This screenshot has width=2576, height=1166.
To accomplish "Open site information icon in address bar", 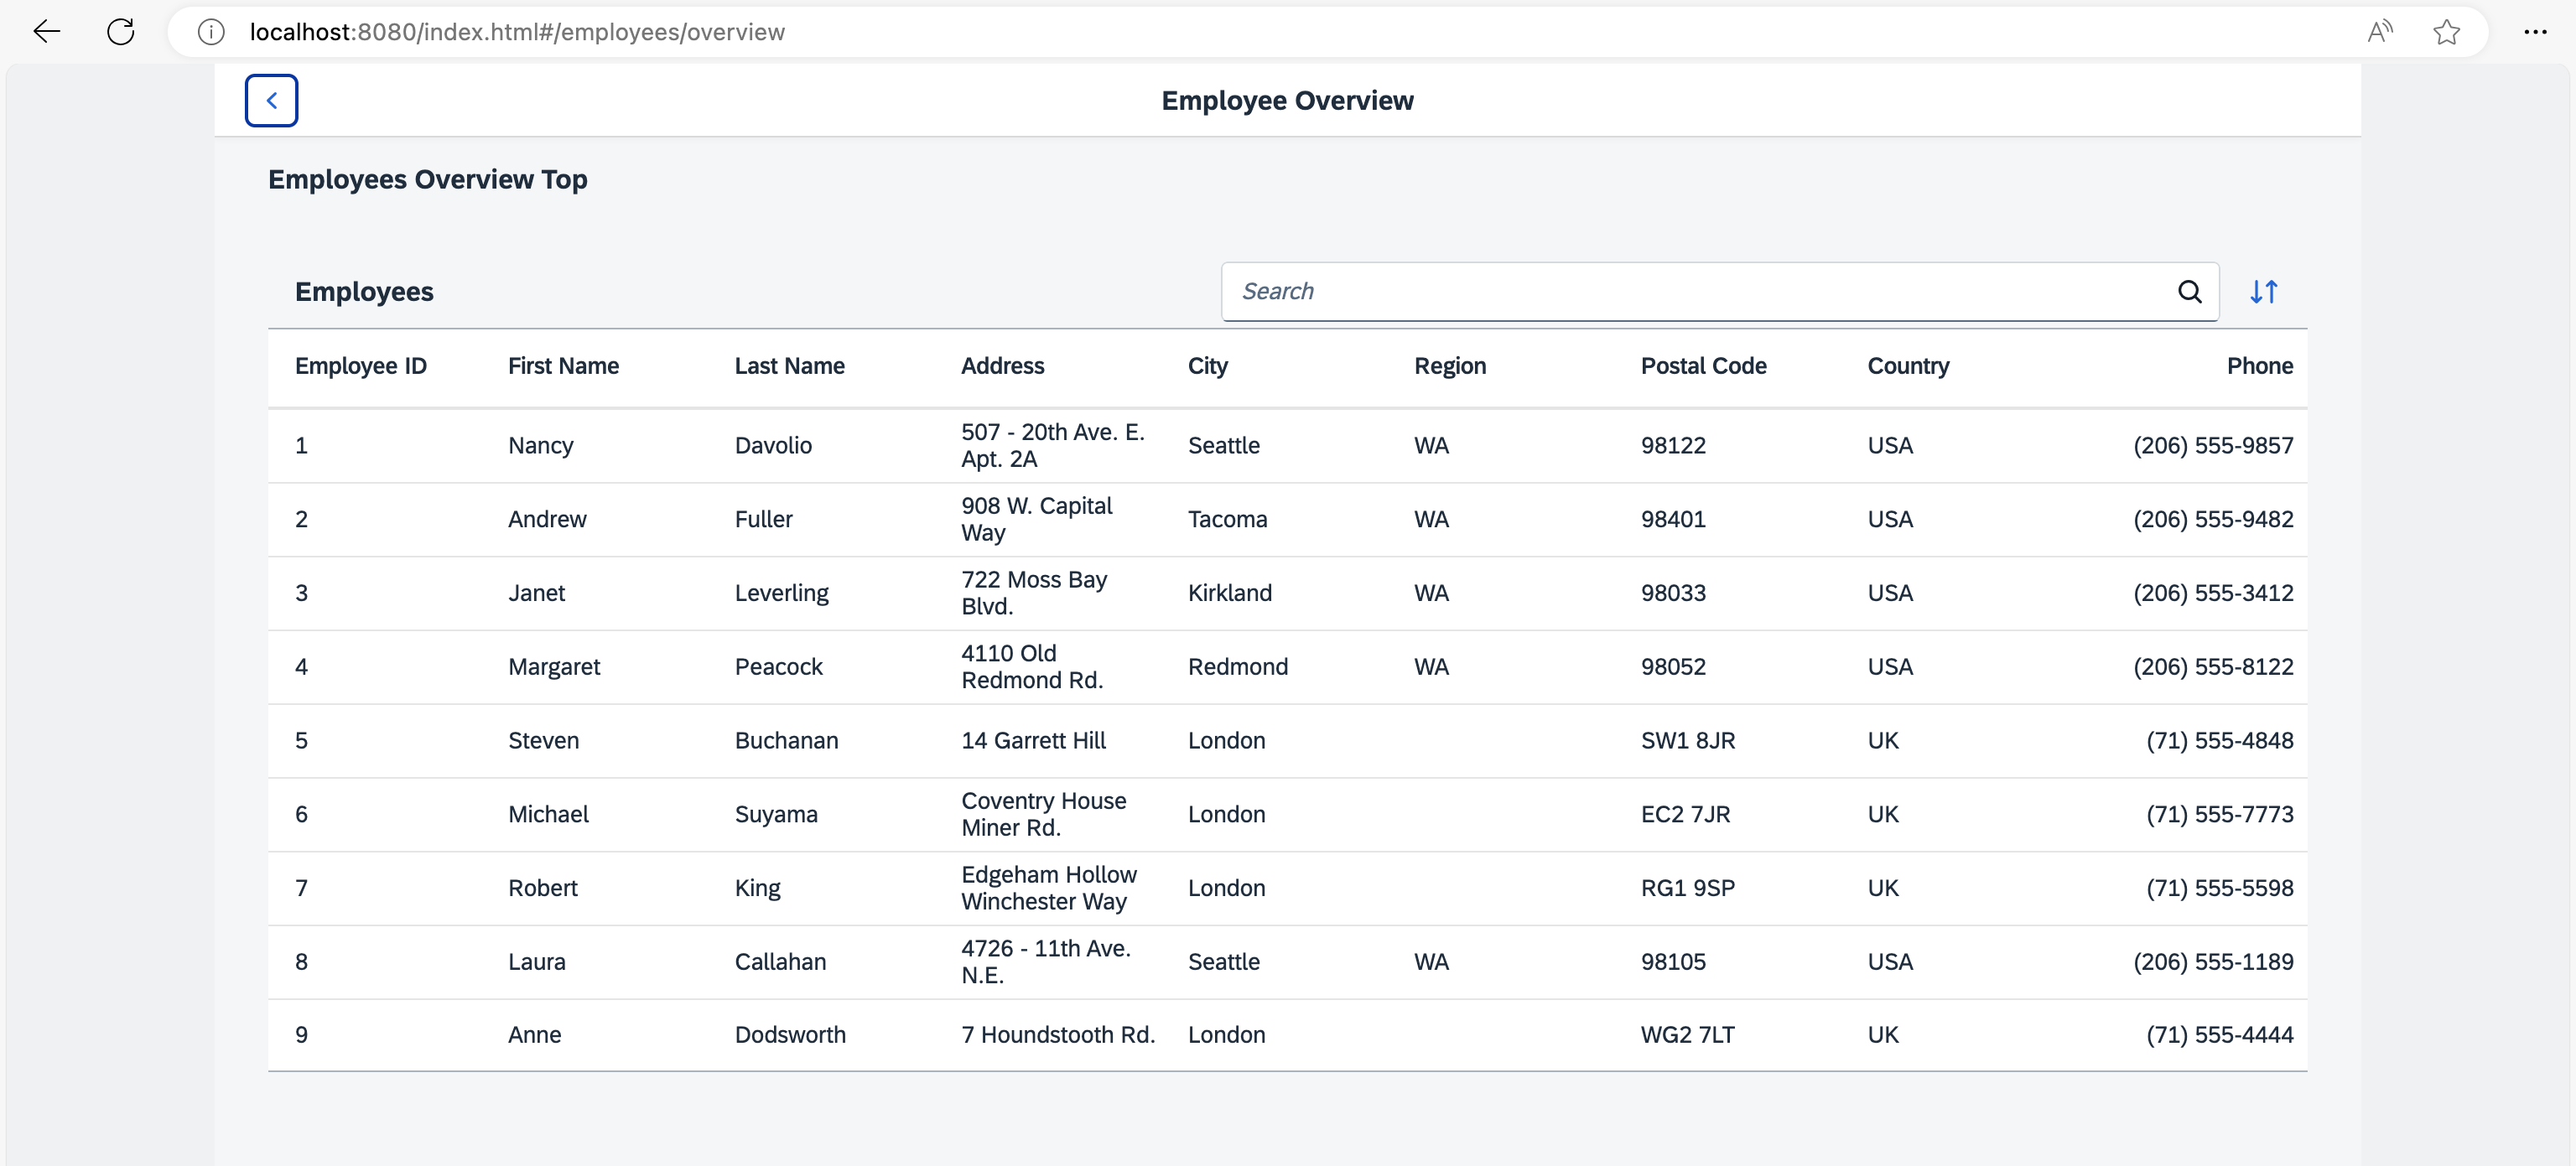I will [x=211, y=32].
